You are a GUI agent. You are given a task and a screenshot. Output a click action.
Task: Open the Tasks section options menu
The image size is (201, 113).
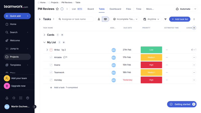[x=54, y=19]
